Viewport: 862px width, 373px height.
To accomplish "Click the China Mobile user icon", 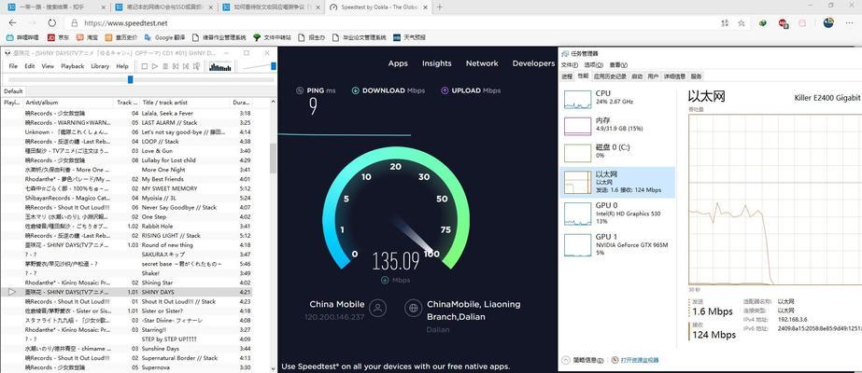I will click(x=377, y=308).
